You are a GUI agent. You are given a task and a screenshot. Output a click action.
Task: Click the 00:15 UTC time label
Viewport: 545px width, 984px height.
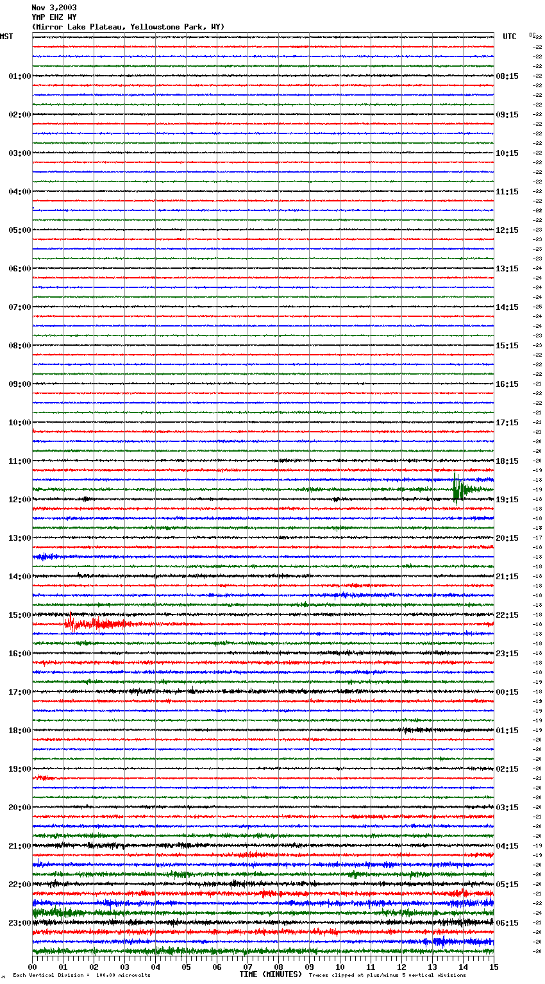point(507,692)
